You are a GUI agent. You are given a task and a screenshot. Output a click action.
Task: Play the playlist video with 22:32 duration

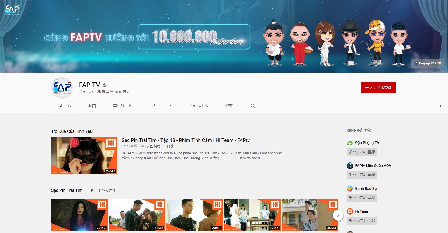click(137, 215)
